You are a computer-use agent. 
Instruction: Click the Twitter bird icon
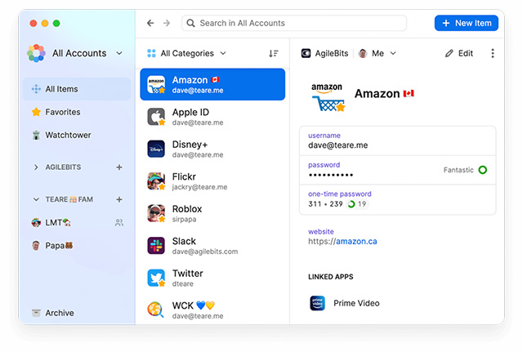[156, 278]
